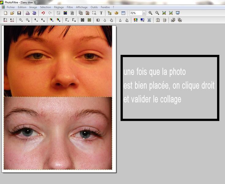
Task: Click the Saturation increase color icon
Action: point(58,20)
